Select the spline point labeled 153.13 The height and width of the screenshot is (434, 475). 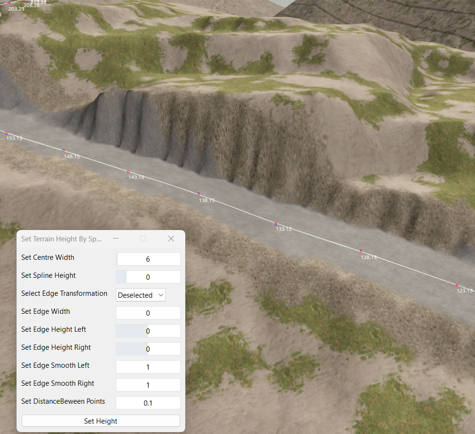tap(6, 133)
